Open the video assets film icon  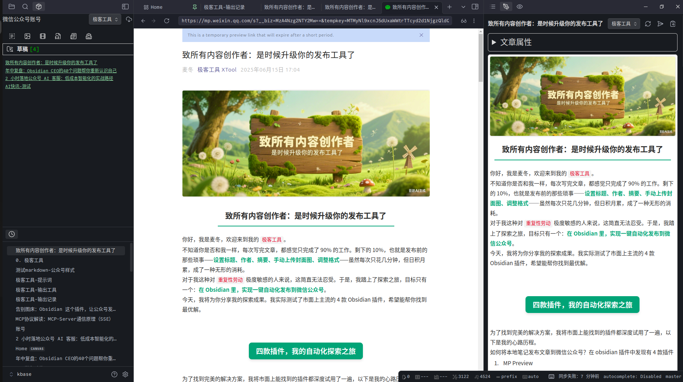coord(43,36)
